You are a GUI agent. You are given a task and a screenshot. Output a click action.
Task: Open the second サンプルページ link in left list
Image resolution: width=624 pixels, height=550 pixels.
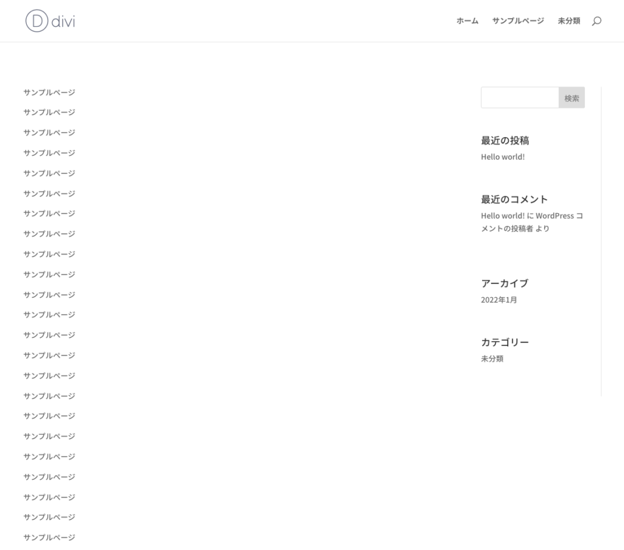(x=49, y=113)
